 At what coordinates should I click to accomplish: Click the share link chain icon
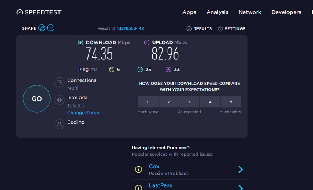tap(42, 28)
